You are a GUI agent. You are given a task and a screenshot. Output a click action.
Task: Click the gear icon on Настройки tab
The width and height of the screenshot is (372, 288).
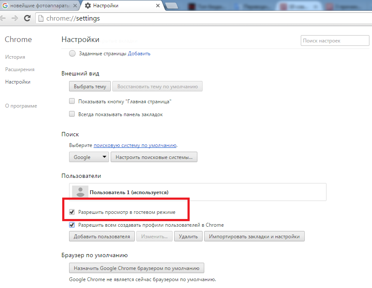coord(88,6)
